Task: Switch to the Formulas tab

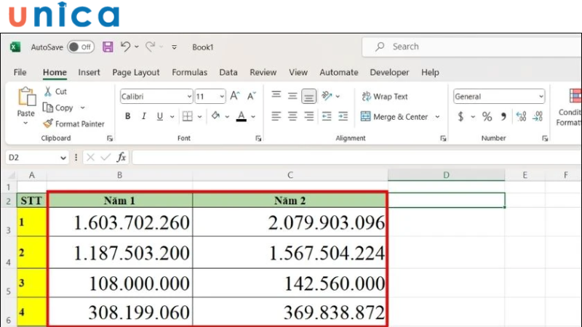Action: [189, 73]
